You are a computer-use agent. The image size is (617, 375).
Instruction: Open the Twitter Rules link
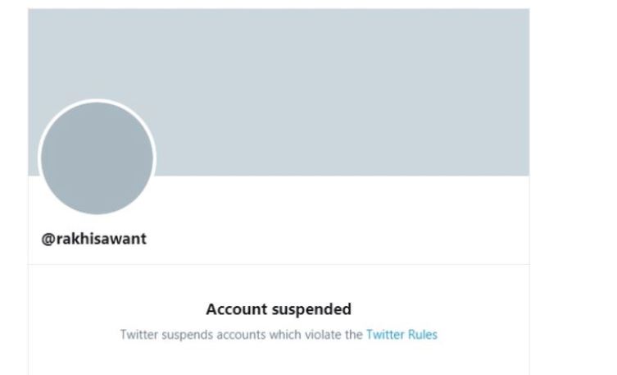[x=402, y=335]
